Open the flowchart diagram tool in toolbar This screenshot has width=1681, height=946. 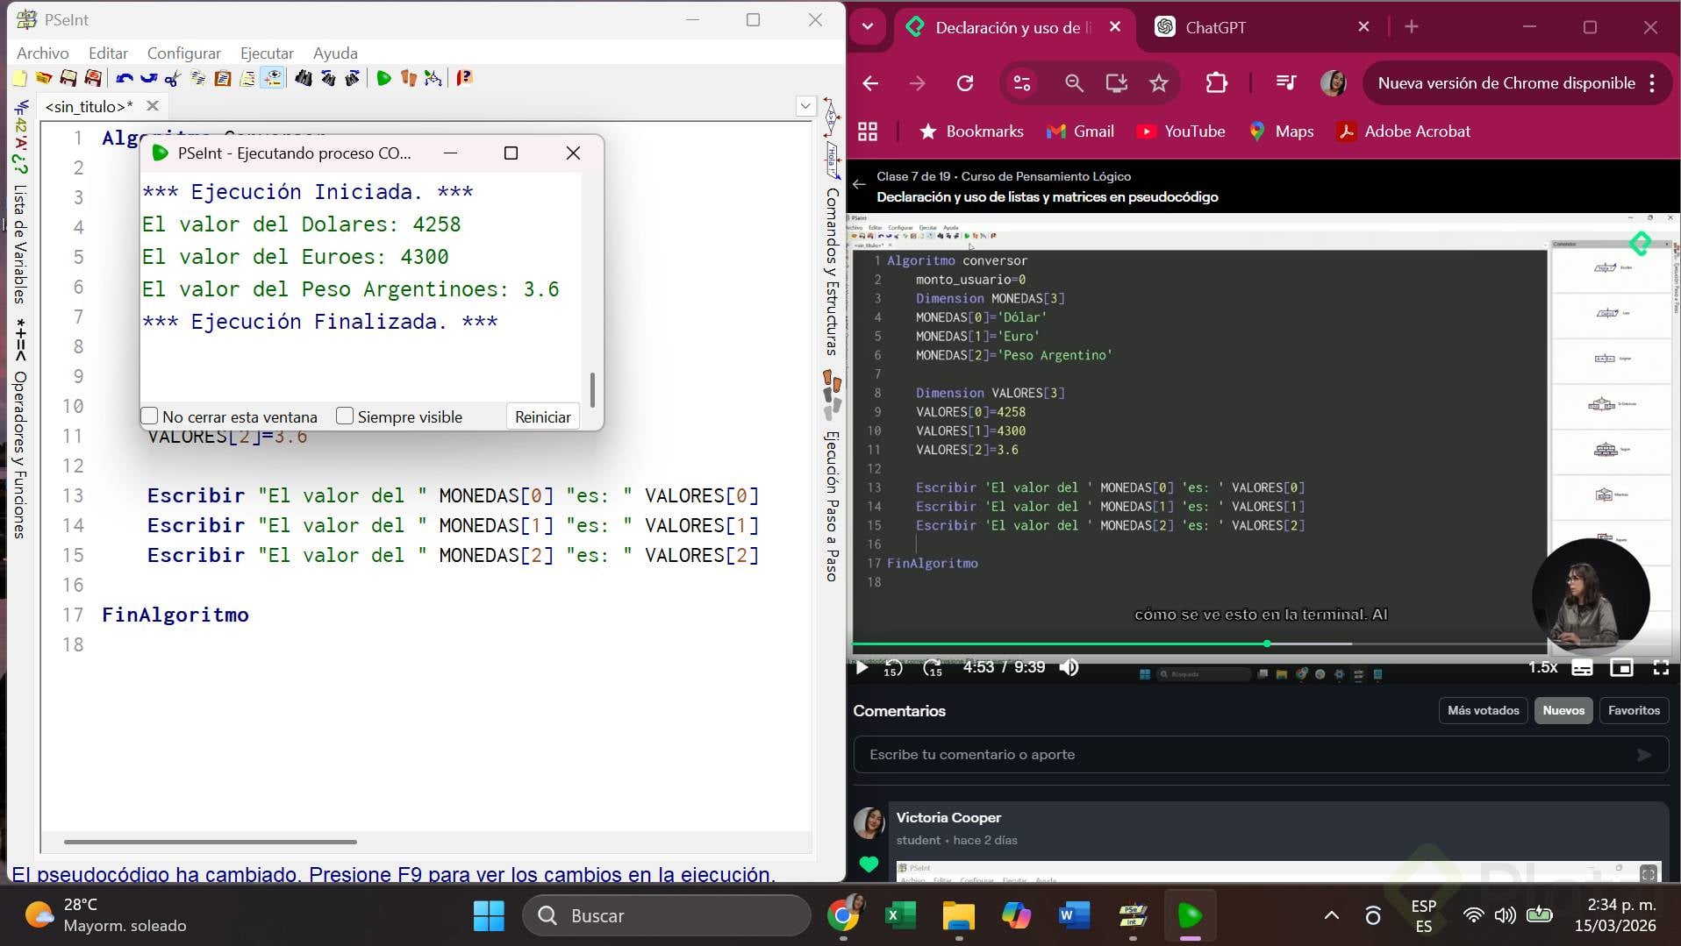pyautogui.click(x=433, y=79)
